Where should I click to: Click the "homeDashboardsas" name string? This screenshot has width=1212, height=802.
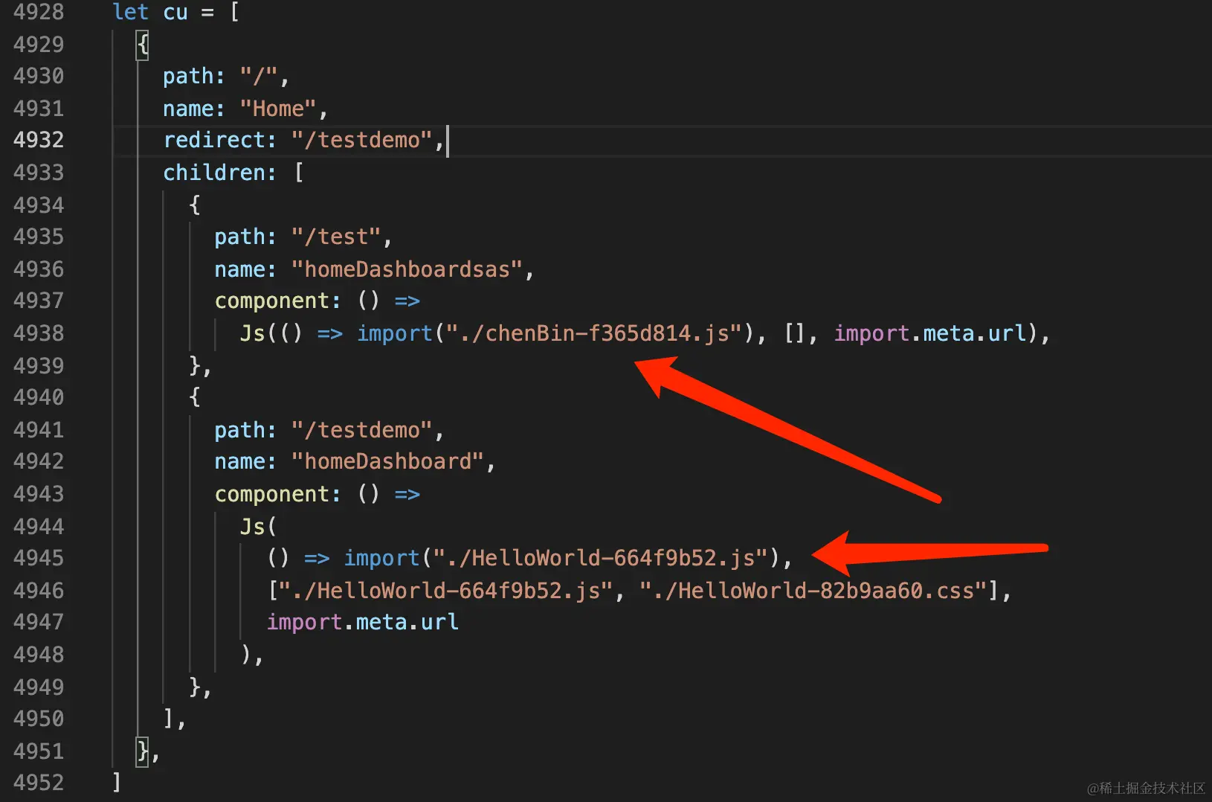pyautogui.click(x=407, y=269)
